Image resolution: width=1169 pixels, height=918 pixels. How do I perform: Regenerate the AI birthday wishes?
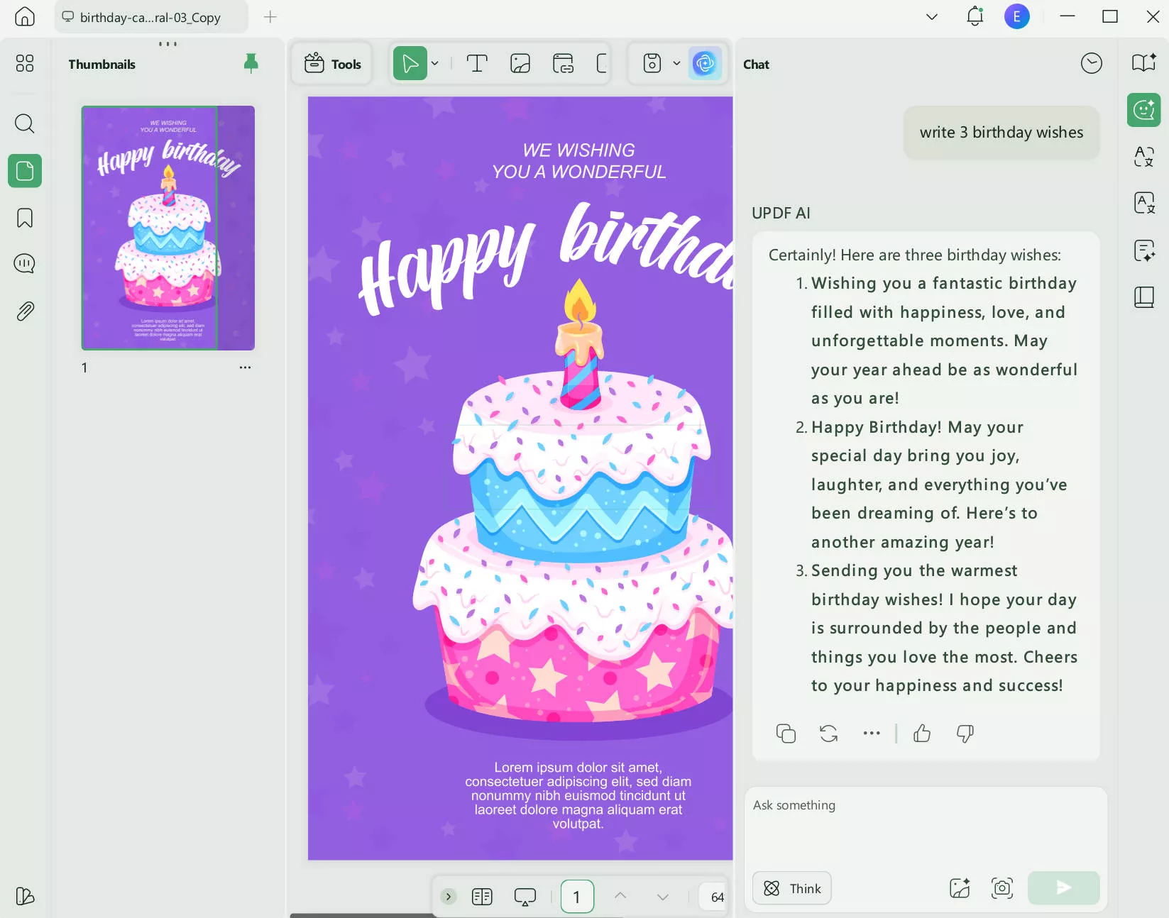[828, 734]
